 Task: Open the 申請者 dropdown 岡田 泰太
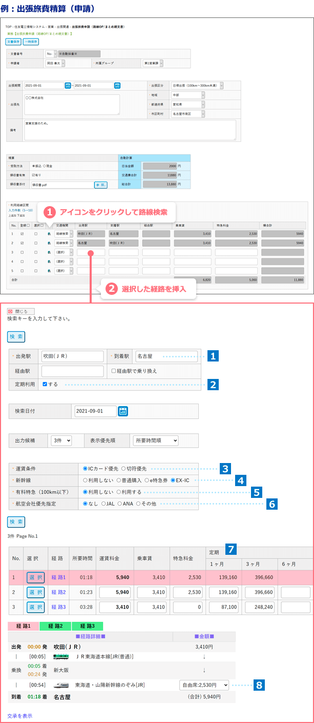click(56, 63)
